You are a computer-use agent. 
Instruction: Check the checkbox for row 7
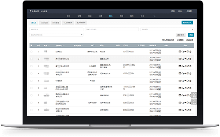(32, 95)
